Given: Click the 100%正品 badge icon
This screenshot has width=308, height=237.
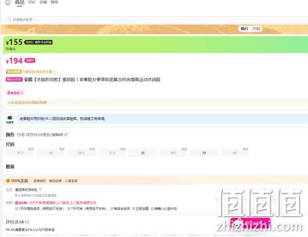Looking at the screenshot, I should [8, 181].
